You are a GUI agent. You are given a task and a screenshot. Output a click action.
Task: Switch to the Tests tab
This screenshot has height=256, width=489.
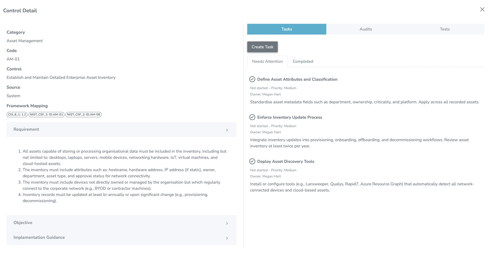pyautogui.click(x=444, y=29)
